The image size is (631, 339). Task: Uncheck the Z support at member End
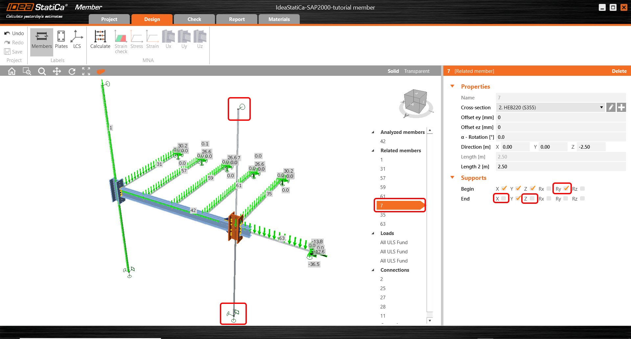(533, 199)
